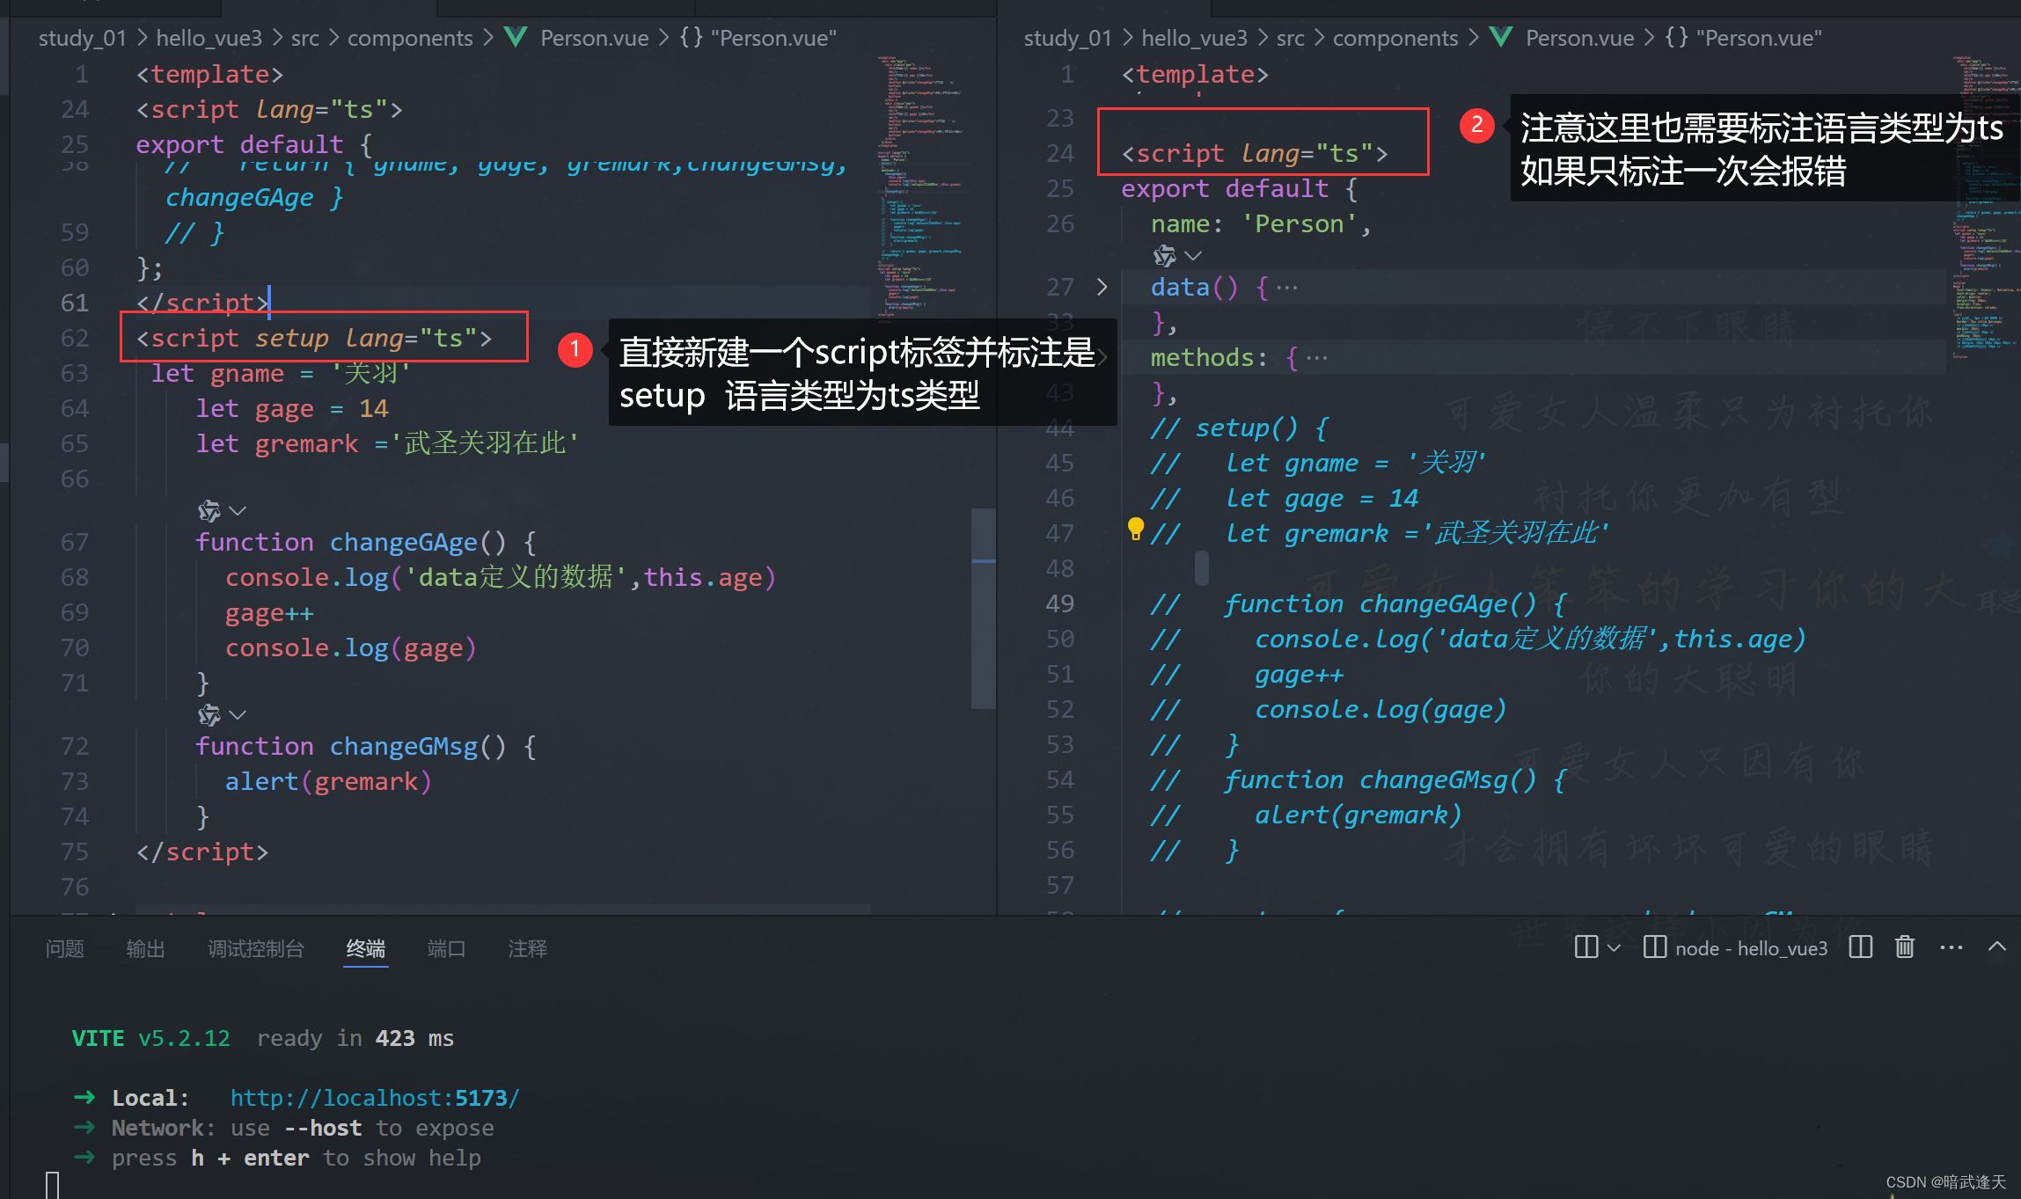Click Person.vue file in right breadcrumb
The width and height of the screenshot is (2021, 1199).
point(1580,38)
